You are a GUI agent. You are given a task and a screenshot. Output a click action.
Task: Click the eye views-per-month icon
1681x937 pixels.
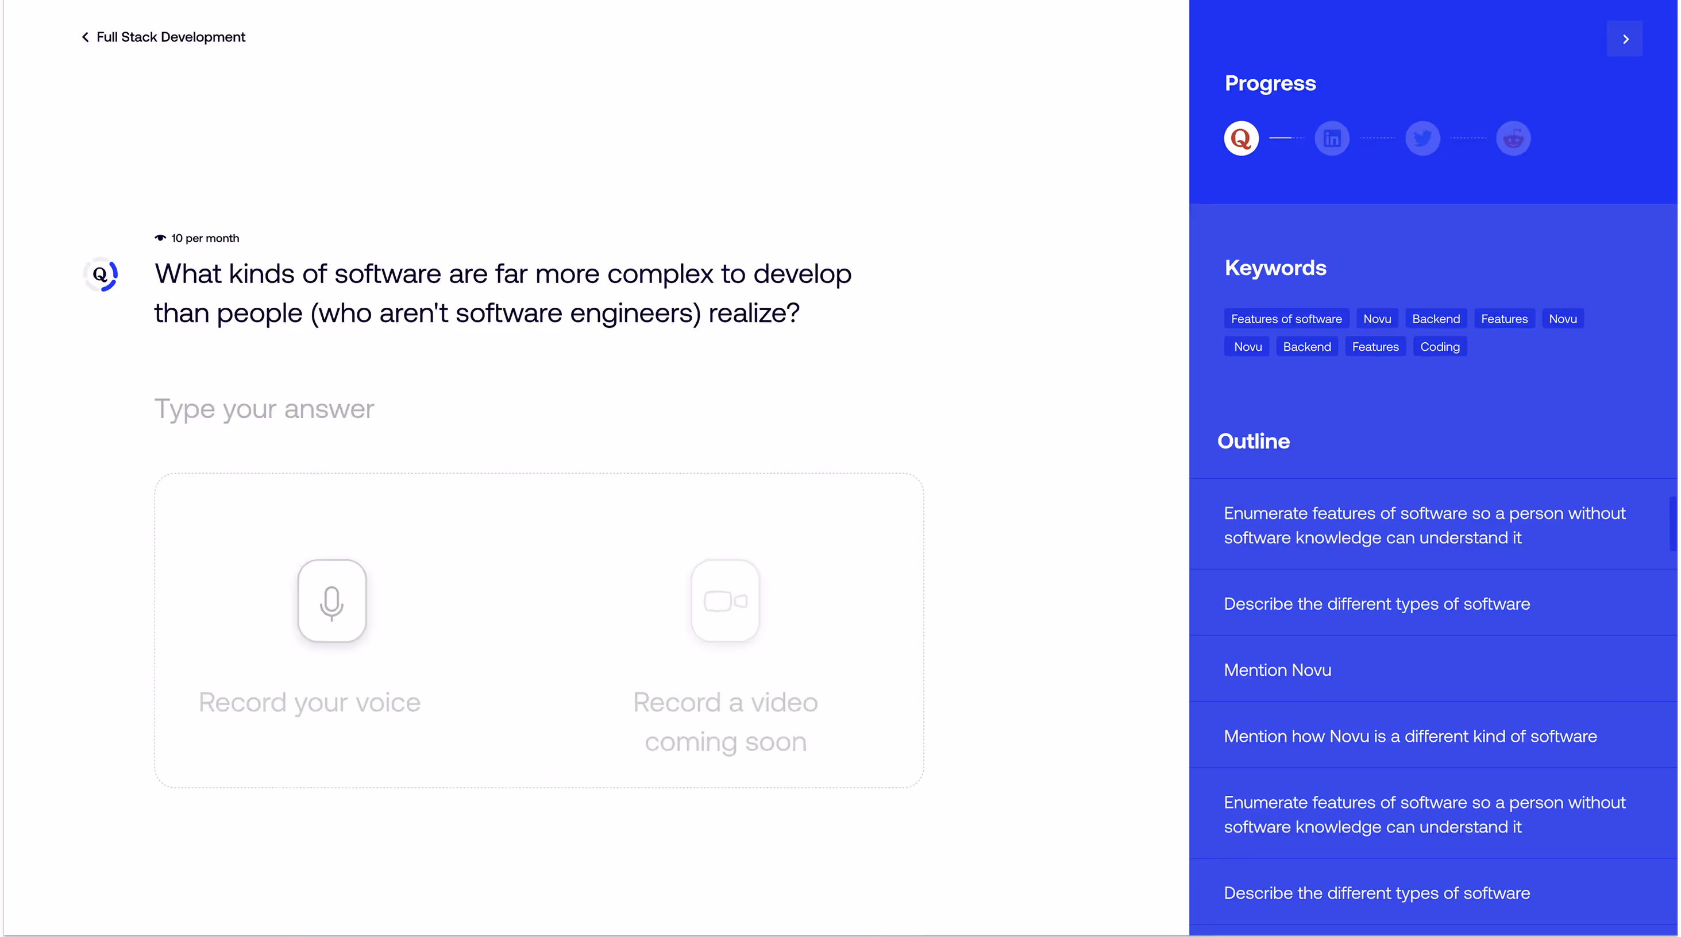160,238
